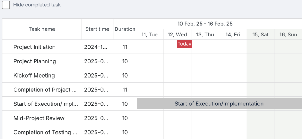Click the Start of Execution/Implementation gantt bar

coord(219,104)
